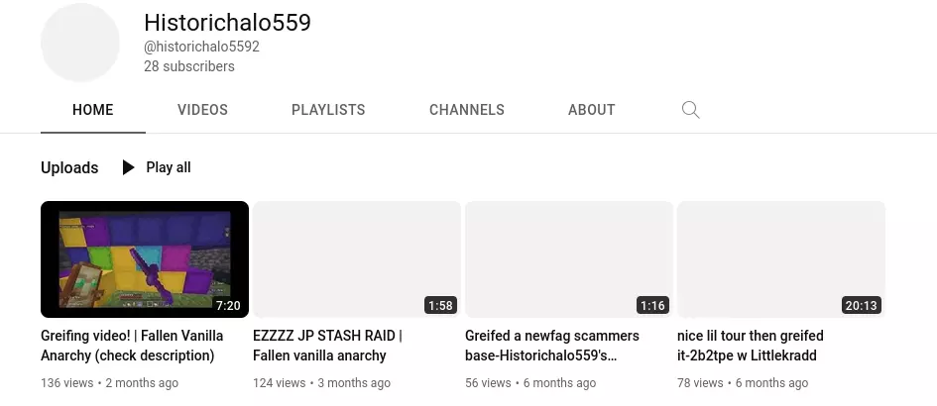Open the Greifing video thumbnail

145,259
